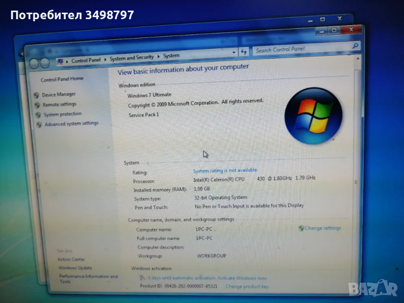Click the vertical scrollbar on the right
Viewport: 404px width, 303px height.
357,182
